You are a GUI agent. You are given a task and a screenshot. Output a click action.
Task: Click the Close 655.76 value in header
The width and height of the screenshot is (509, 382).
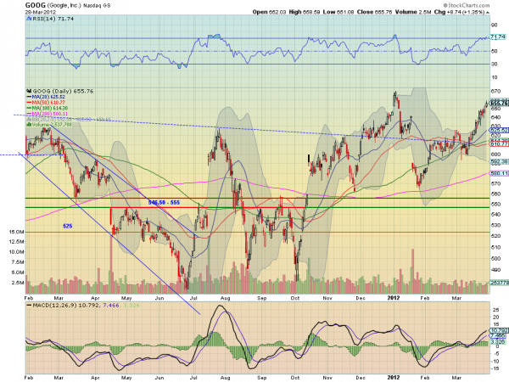click(375, 12)
